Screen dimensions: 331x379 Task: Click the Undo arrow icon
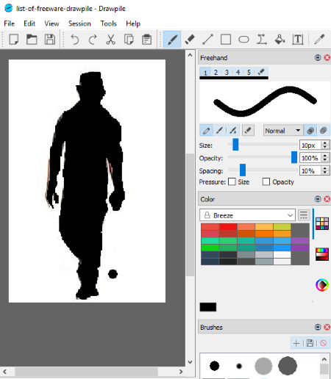click(75, 39)
